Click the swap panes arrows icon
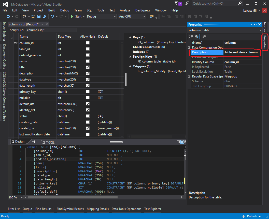 coord(34,142)
